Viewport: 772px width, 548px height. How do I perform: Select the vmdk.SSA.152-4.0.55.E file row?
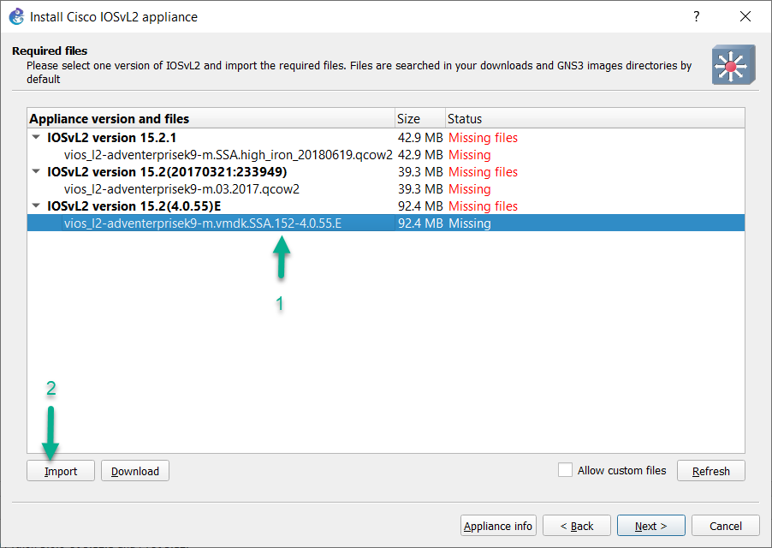click(x=385, y=223)
